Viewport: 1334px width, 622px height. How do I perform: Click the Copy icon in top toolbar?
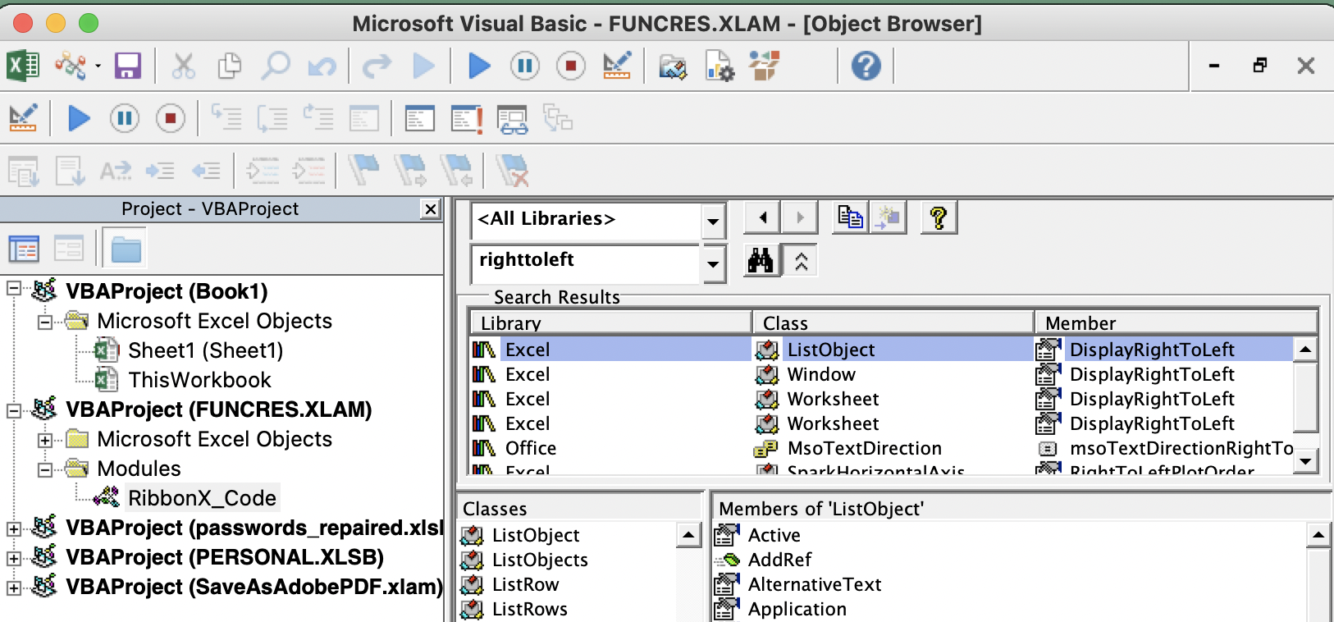click(230, 65)
